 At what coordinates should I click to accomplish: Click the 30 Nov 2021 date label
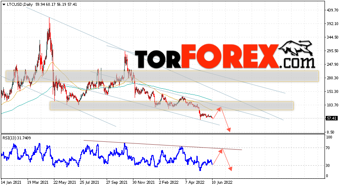(x=144, y=182)
